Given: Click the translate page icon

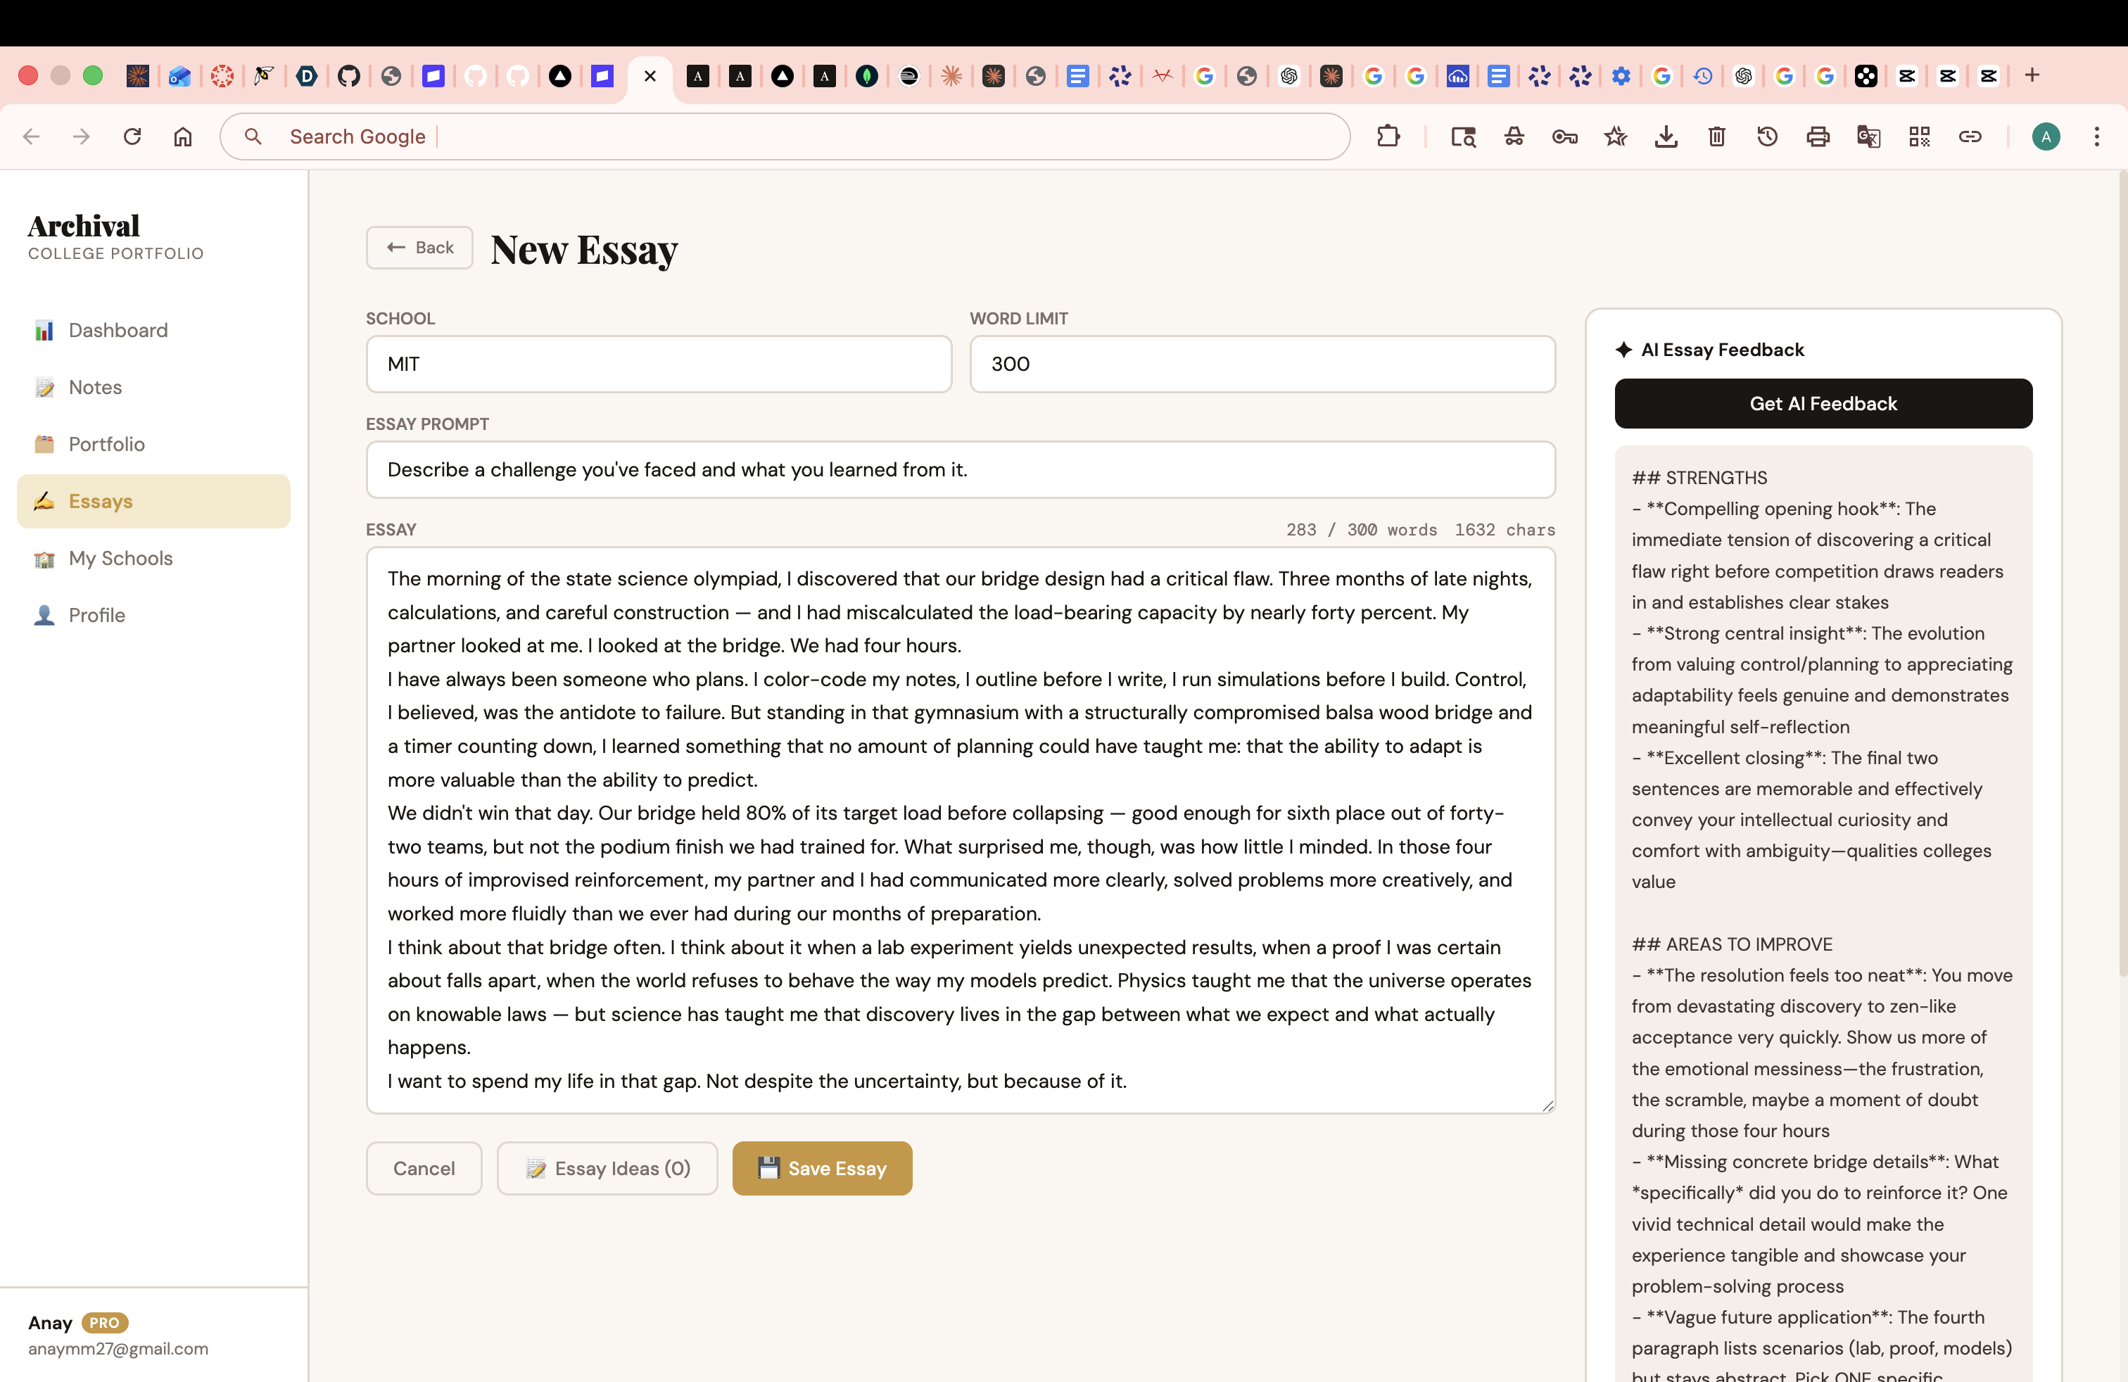Looking at the screenshot, I should click(x=1868, y=136).
